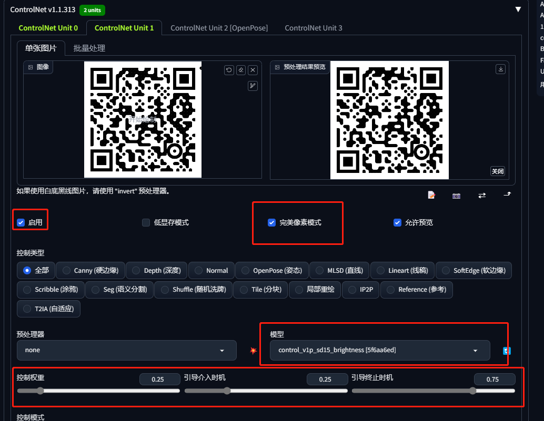
Task: Adjust the 引导介入时机 slider
Action: (x=266, y=391)
